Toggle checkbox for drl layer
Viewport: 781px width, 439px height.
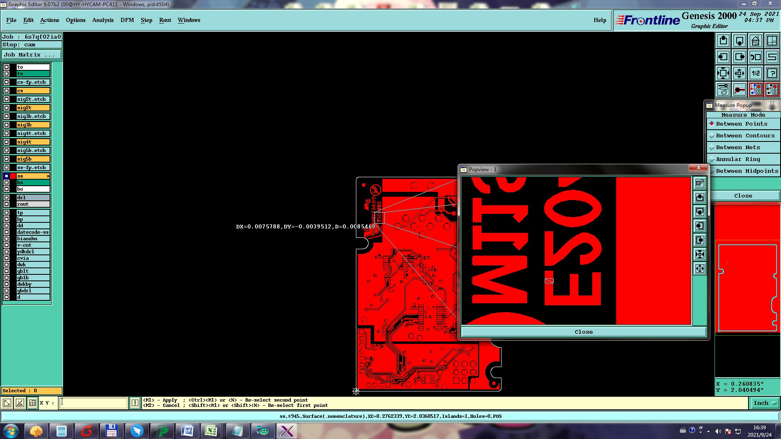[x=7, y=198]
